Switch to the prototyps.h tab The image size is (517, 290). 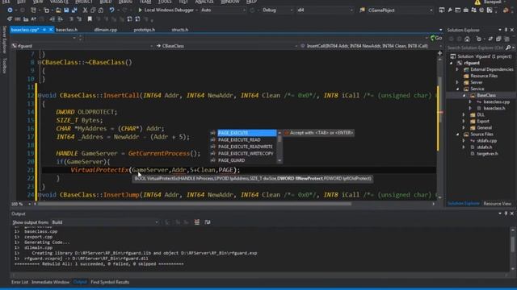145,30
